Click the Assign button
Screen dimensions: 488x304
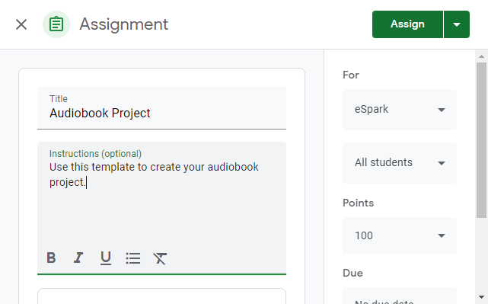[x=407, y=24]
